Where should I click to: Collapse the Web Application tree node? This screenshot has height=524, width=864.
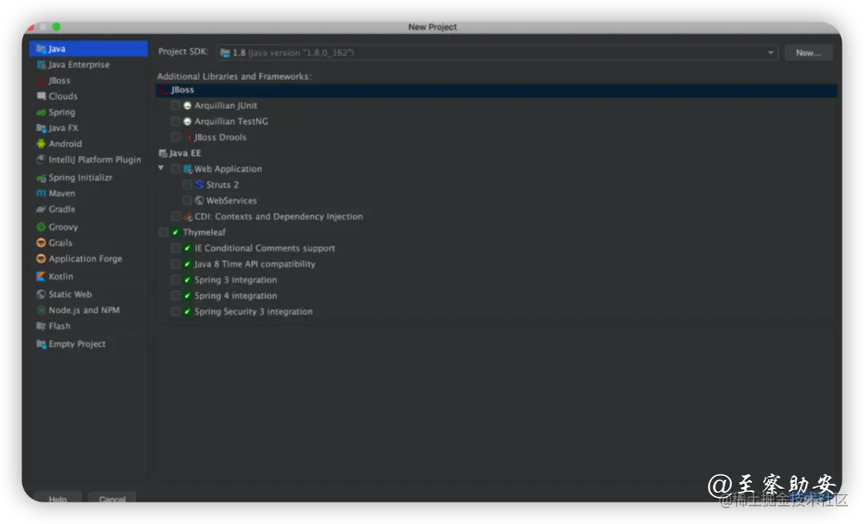(x=161, y=168)
